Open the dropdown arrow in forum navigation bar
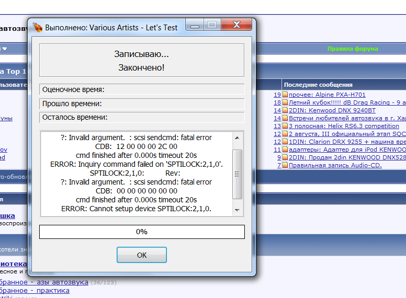Viewport: 406px width, 298px height. (4, 49)
